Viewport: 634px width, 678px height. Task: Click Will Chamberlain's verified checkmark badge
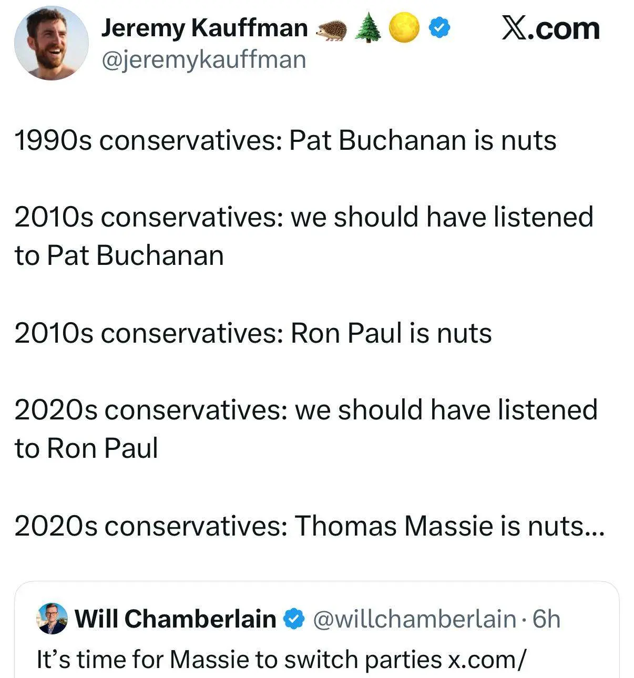pos(294,619)
